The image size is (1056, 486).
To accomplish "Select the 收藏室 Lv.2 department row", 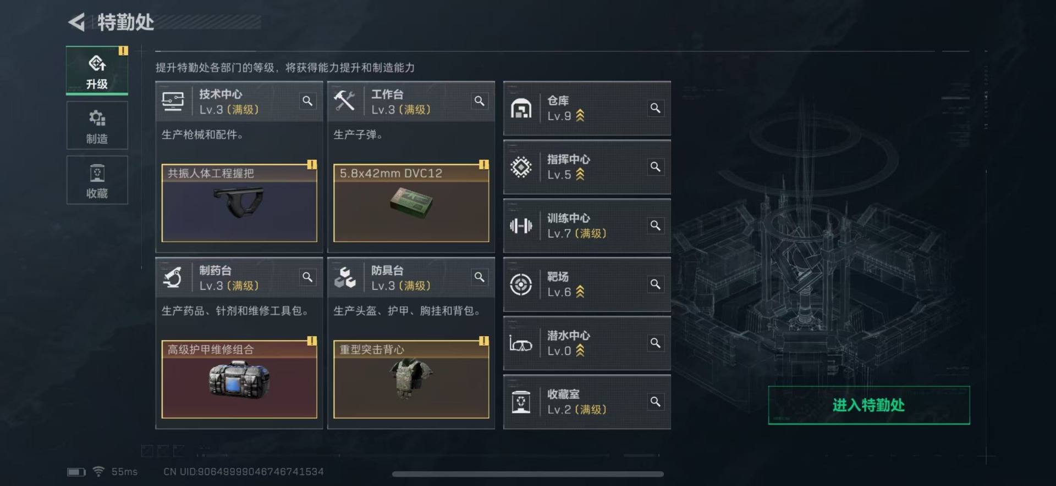I will point(587,402).
